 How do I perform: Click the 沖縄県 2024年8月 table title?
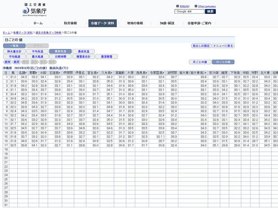(x=35, y=68)
